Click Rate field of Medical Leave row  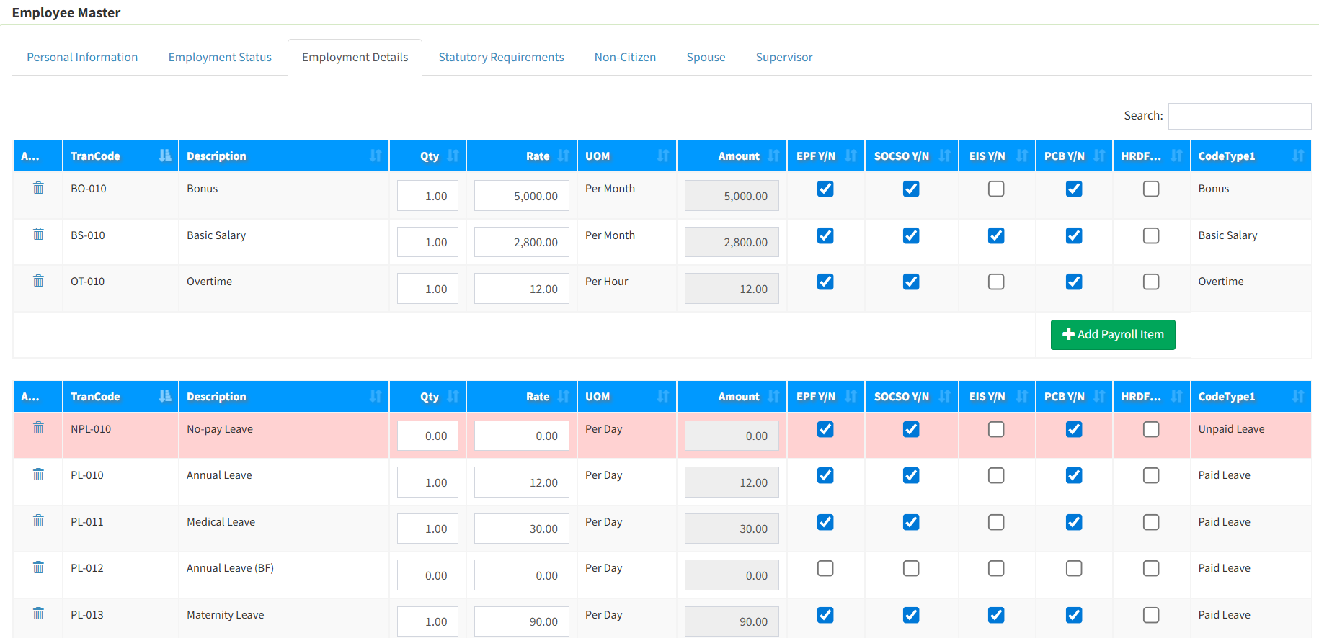click(522, 529)
